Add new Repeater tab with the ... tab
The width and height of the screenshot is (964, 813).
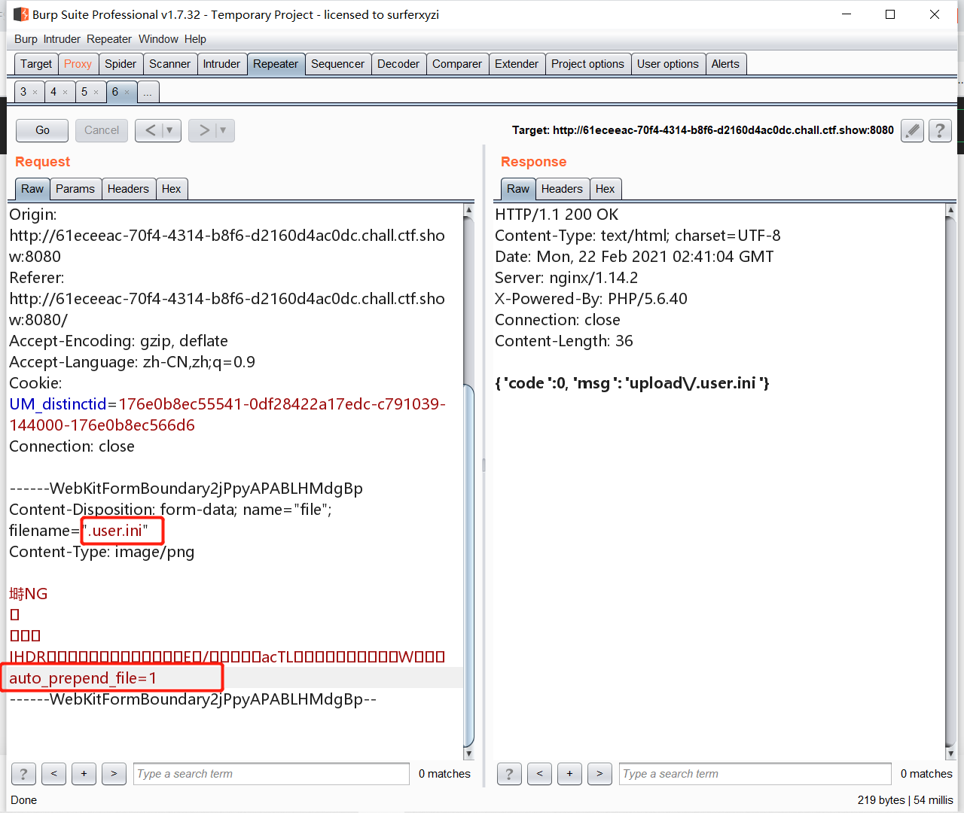tap(148, 92)
